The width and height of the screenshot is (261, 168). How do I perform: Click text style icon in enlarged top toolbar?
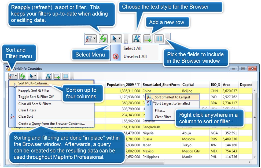tap(137, 39)
